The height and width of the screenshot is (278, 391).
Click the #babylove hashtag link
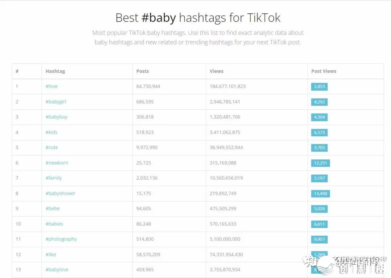(57, 270)
